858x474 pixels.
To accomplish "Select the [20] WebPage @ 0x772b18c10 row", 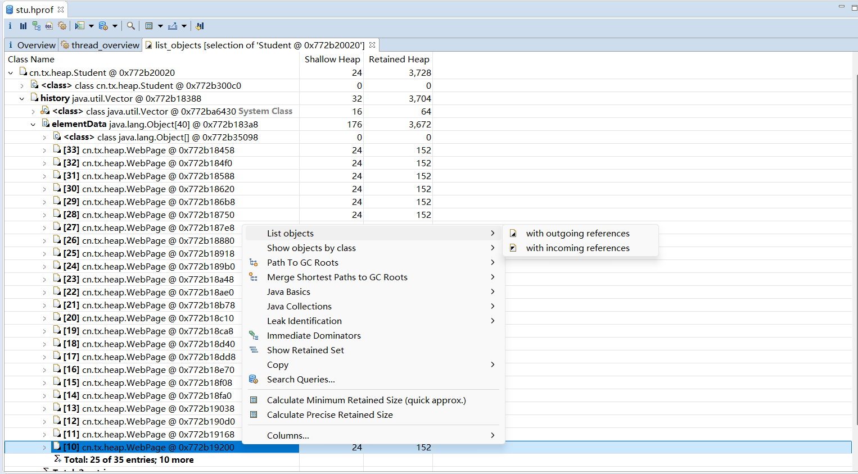I will click(148, 318).
